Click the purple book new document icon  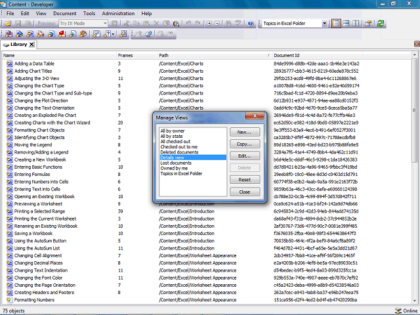(x=9, y=34)
